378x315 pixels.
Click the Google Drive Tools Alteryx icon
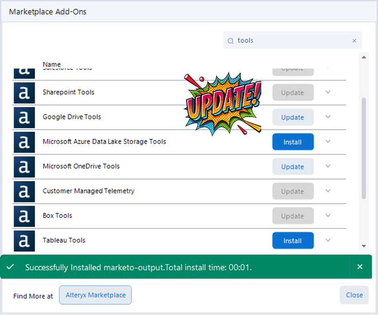tap(24, 117)
